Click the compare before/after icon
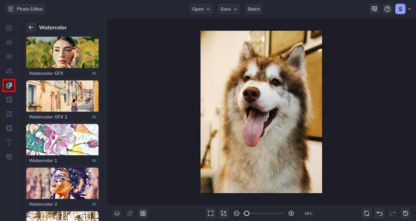Image resolution: width=416 pixels, height=221 pixels. coord(130,214)
